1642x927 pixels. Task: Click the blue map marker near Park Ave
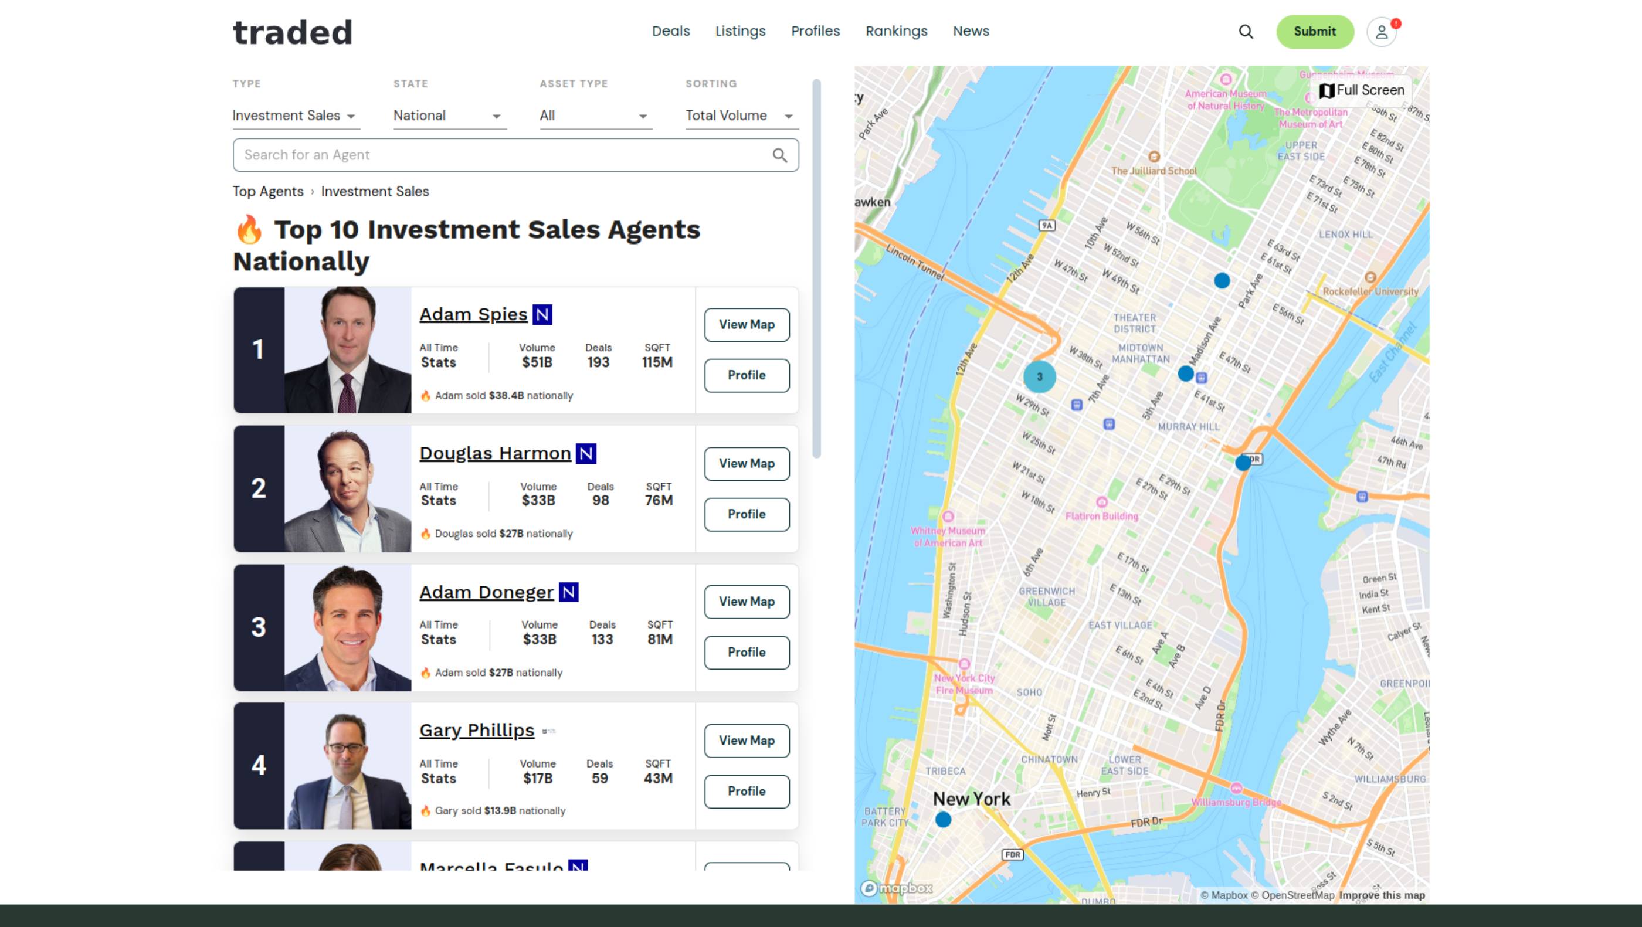point(1222,280)
